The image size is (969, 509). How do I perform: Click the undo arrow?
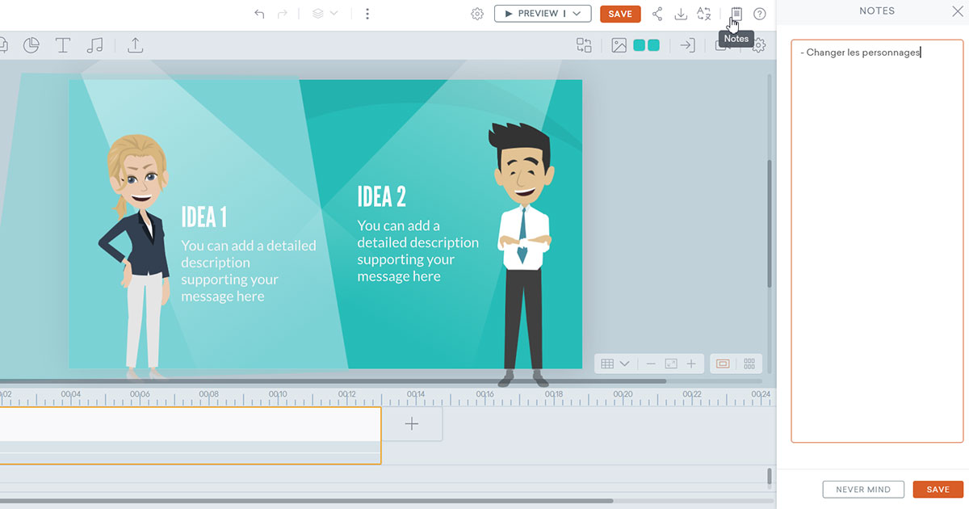click(x=259, y=14)
